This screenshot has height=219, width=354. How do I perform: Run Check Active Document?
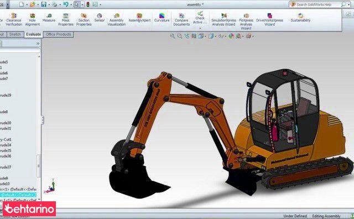click(x=200, y=18)
